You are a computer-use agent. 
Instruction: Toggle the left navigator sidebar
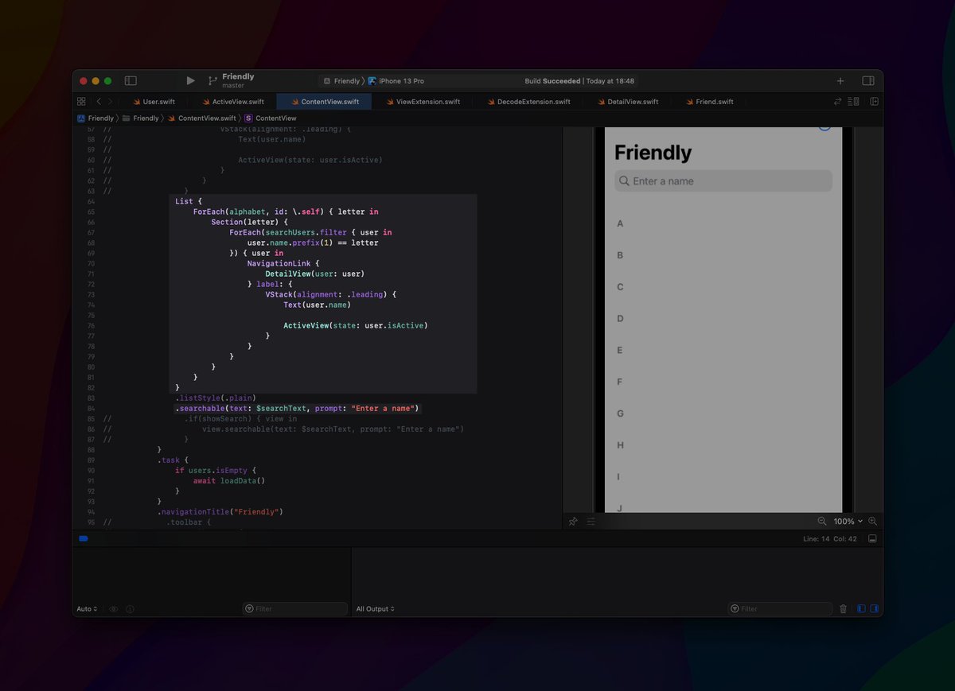(x=131, y=81)
